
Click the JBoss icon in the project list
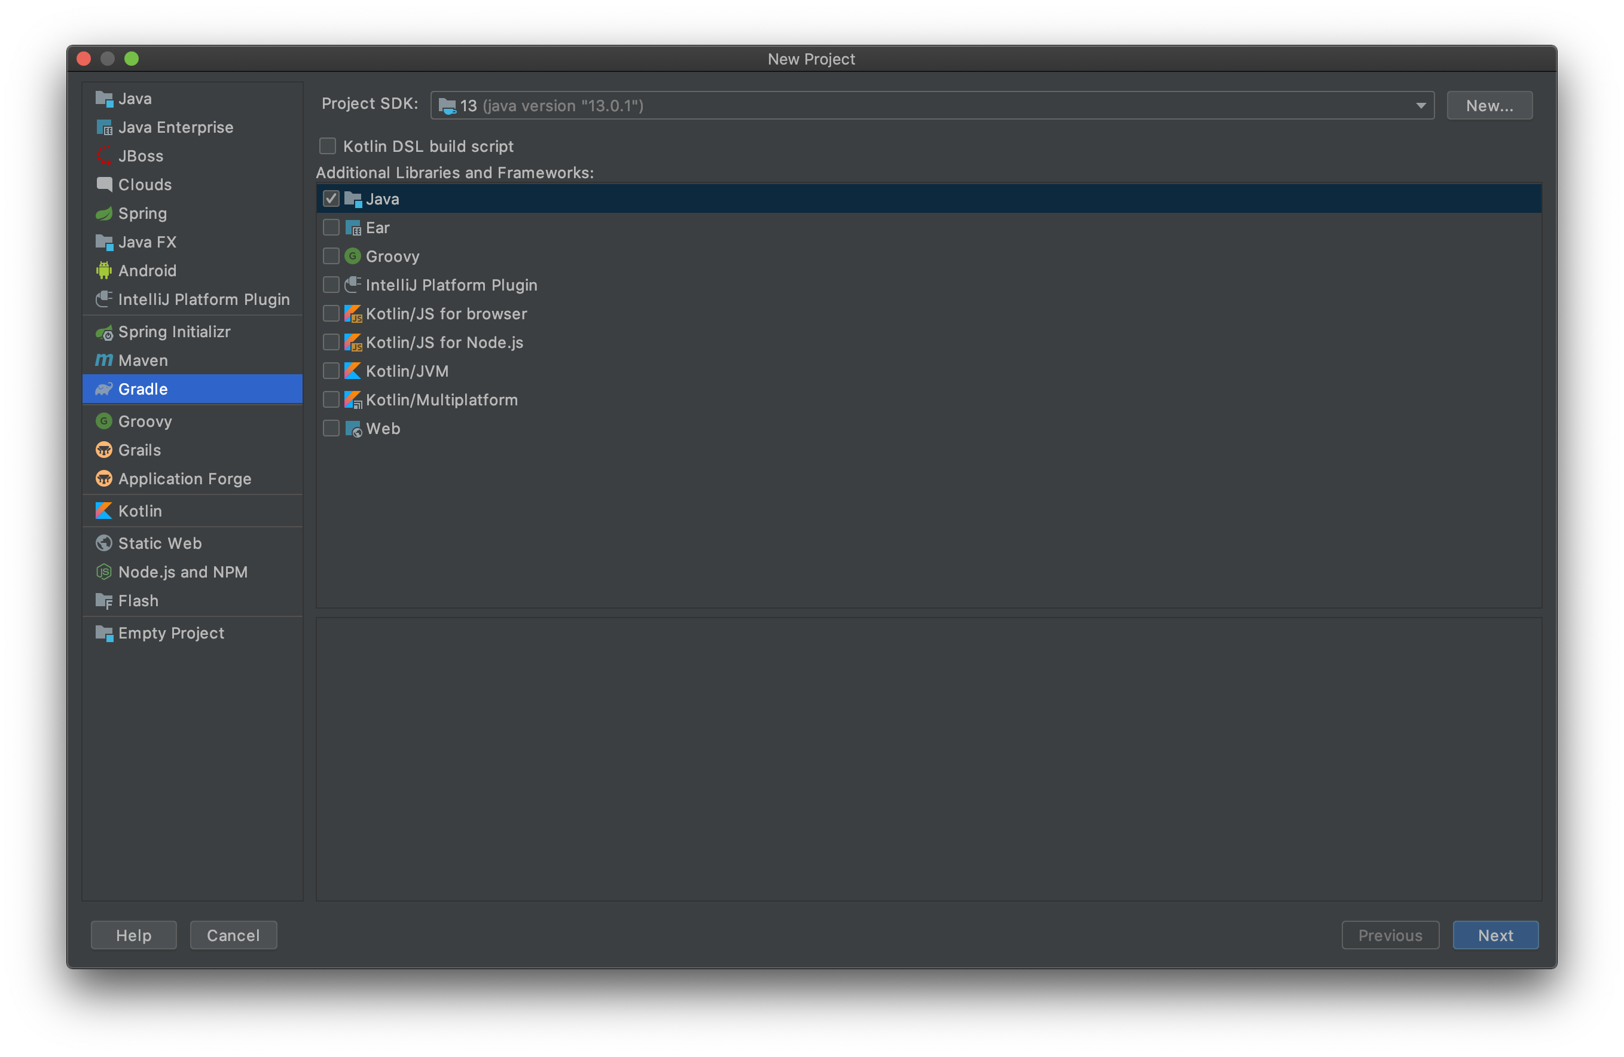pyautogui.click(x=103, y=156)
